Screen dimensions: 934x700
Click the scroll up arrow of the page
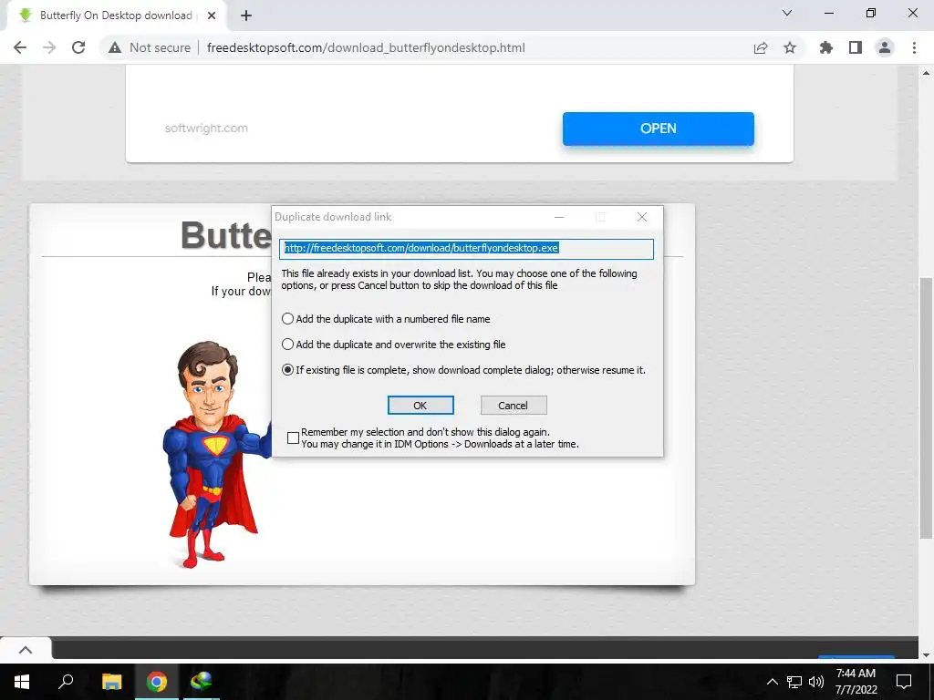point(926,73)
